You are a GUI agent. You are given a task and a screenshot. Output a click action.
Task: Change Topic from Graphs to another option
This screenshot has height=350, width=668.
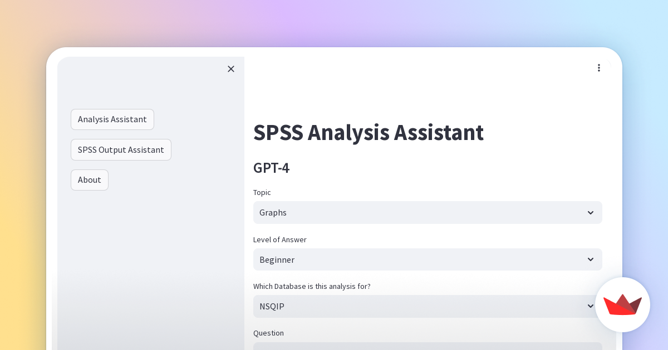pos(428,213)
